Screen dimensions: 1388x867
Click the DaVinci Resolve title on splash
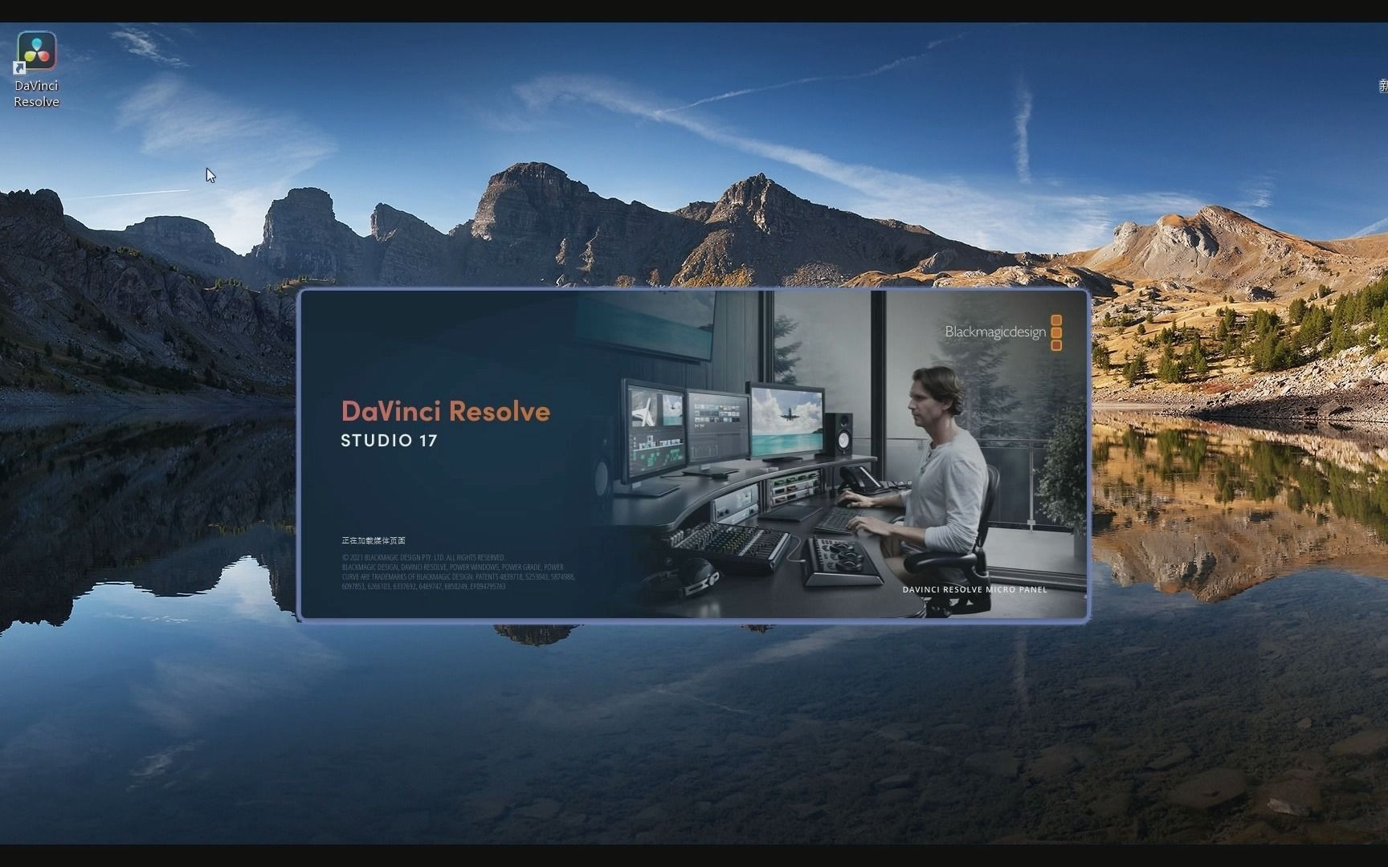coord(446,411)
